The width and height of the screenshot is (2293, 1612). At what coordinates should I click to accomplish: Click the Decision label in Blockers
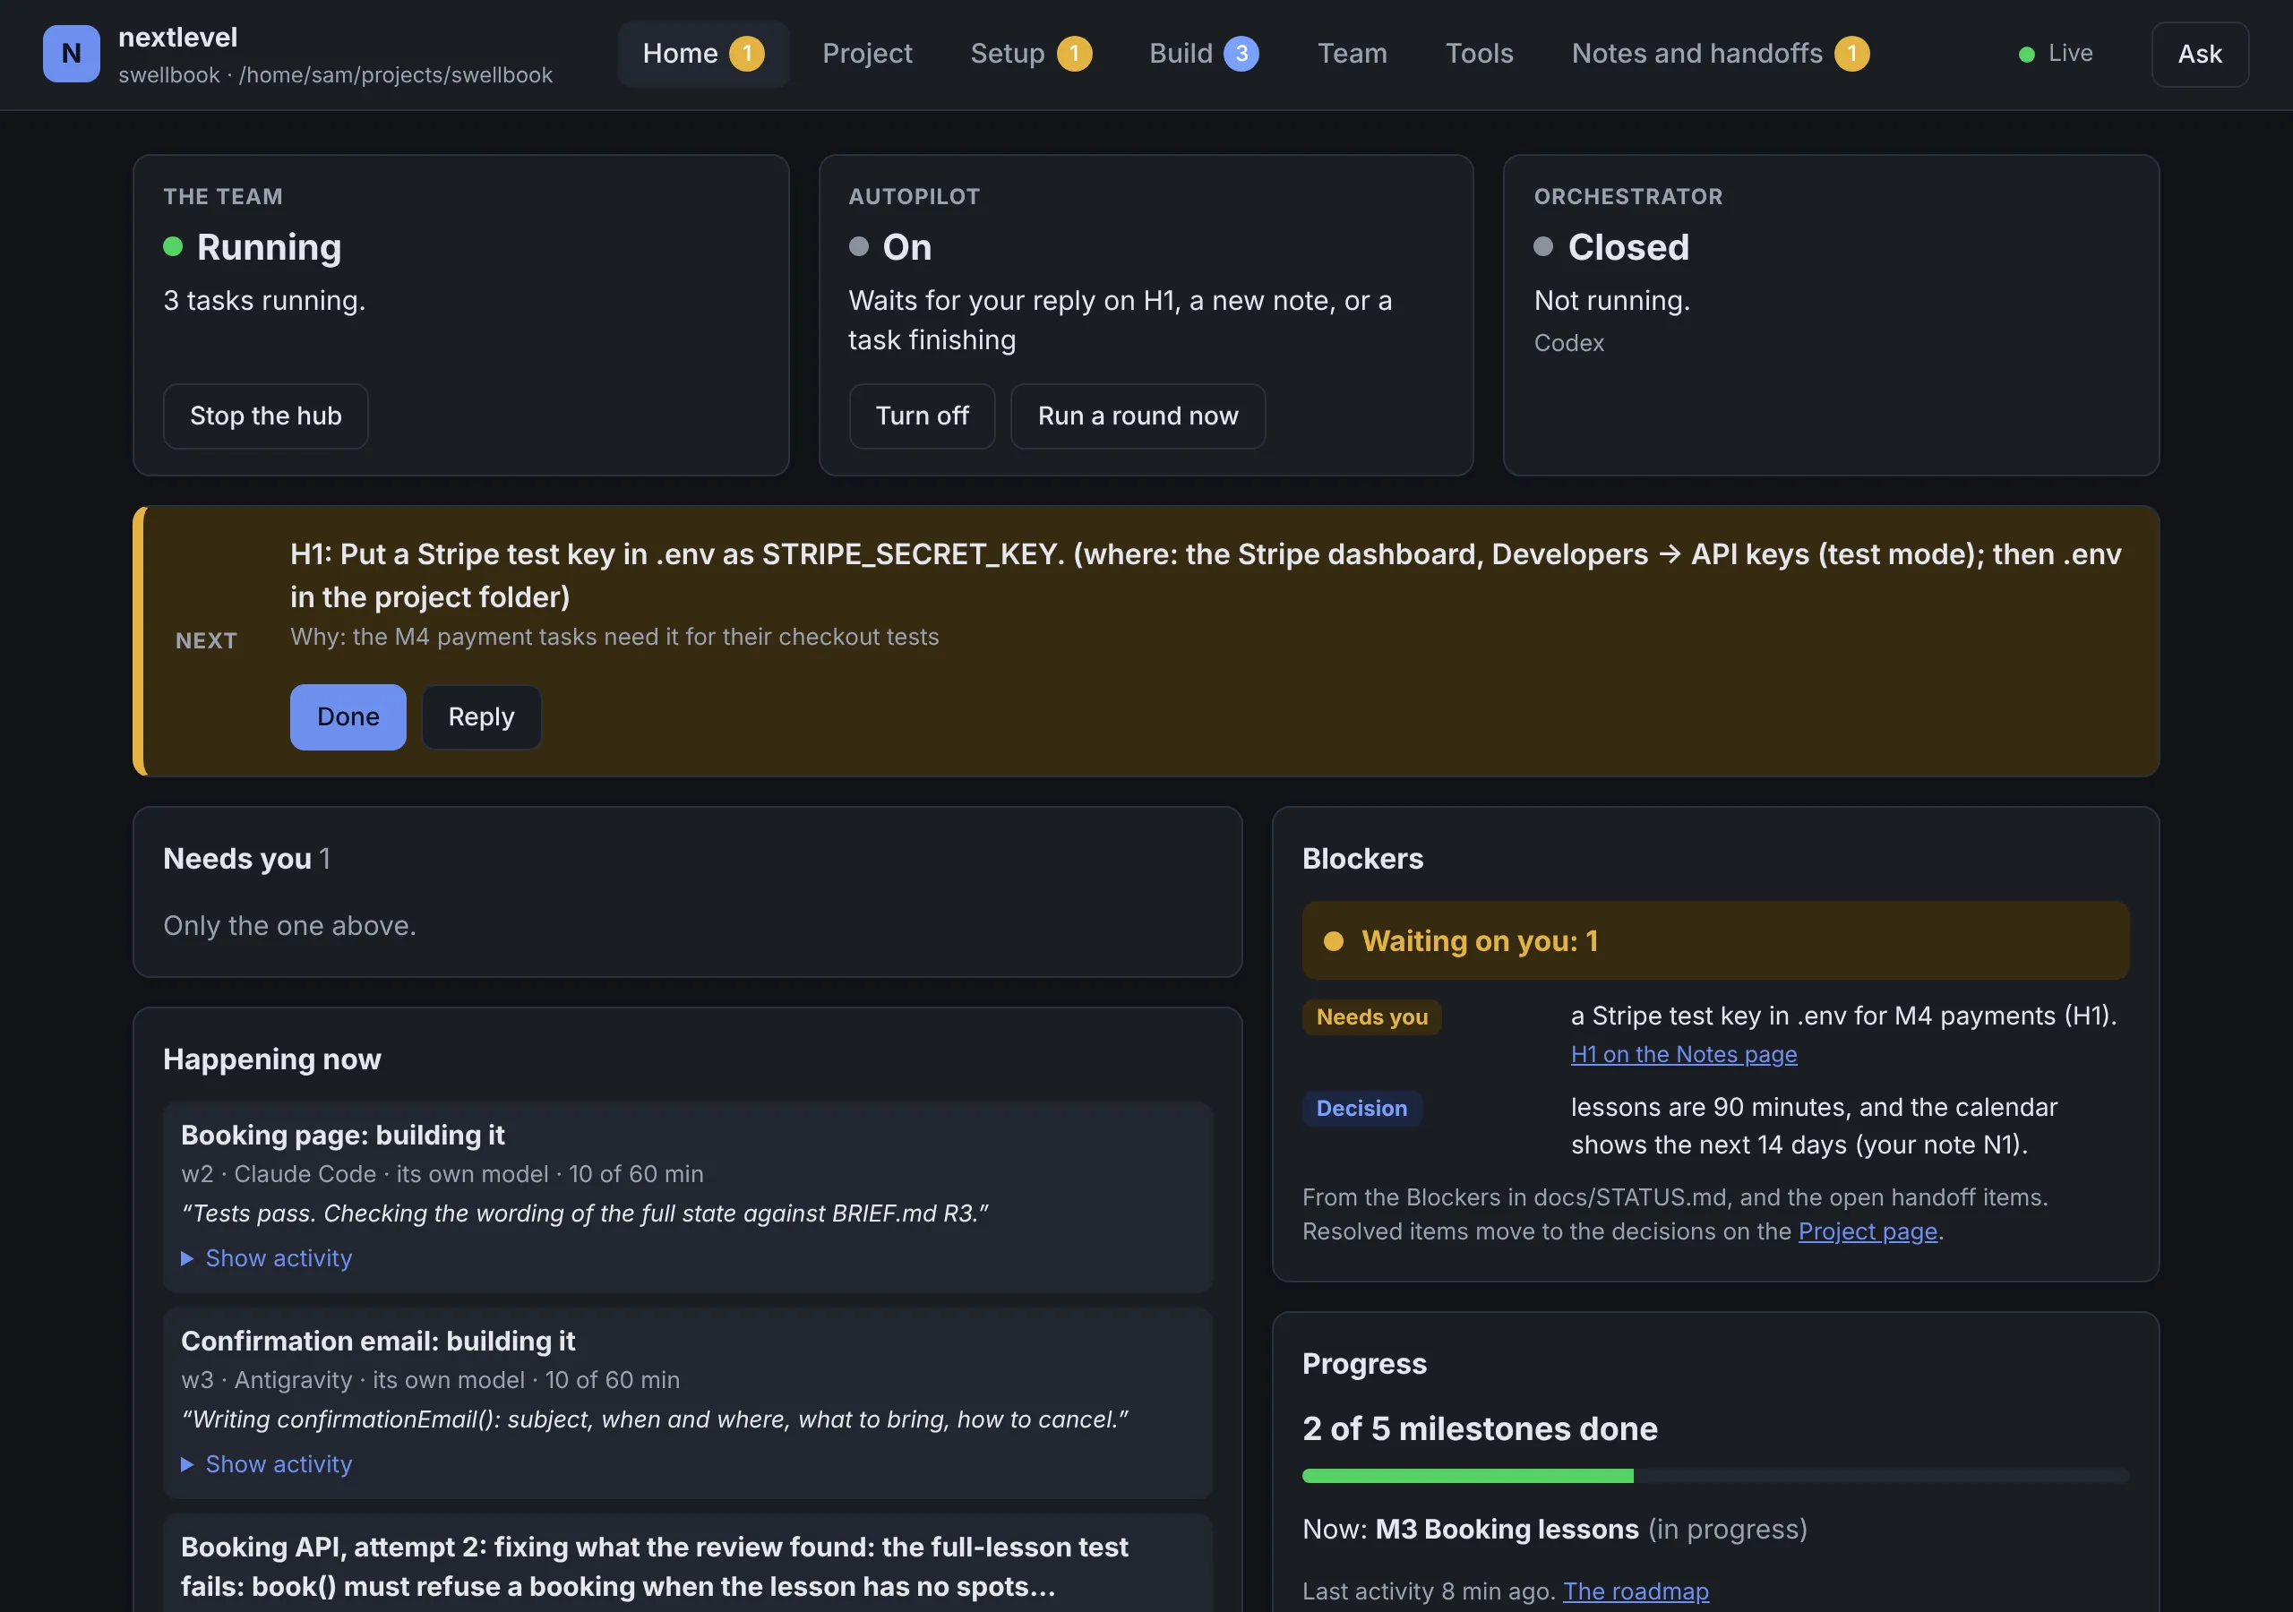[x=1361, y=1109]
